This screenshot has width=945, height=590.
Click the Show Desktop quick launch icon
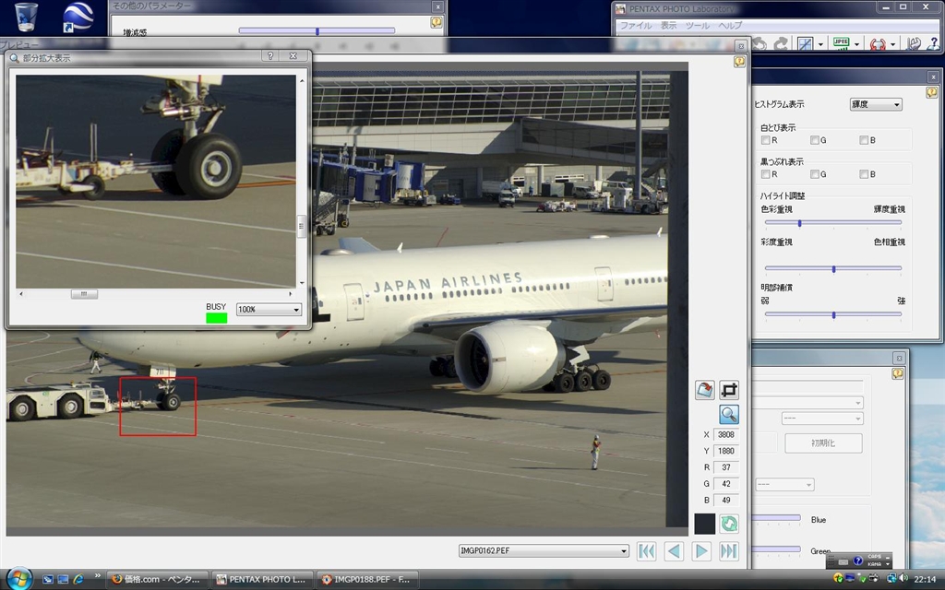(x=48, y=579)
